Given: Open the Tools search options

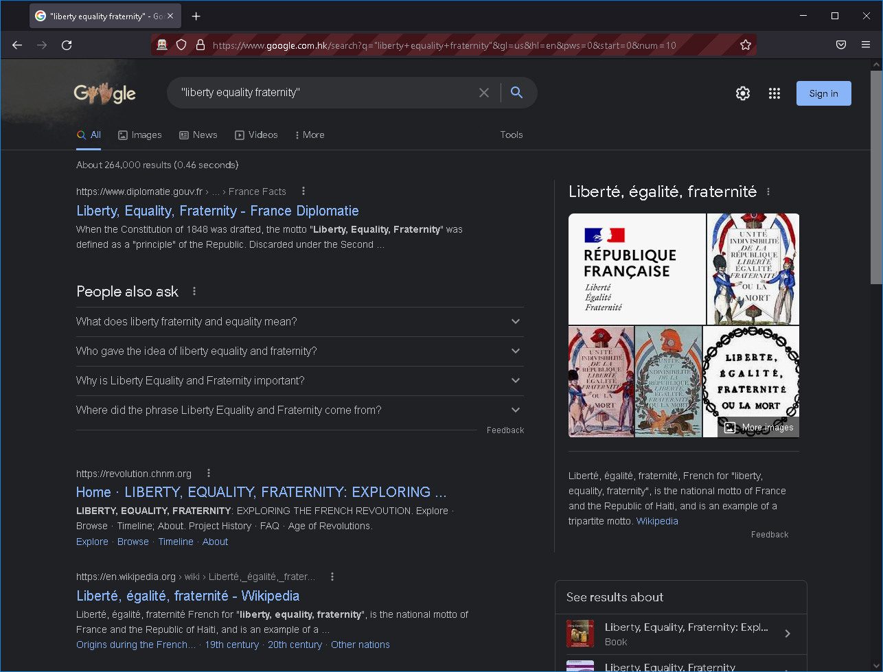Looking at the screenshot, I should (512, 135).
